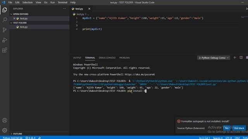The width and height of the screenshot is (248, 139).
Task: Click the error icon in formatter notification
Action: tap(179, 121)
